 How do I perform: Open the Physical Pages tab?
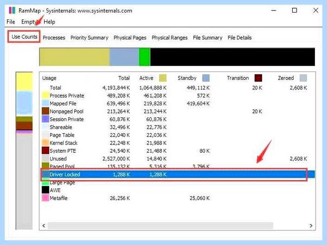coord(130,38)
